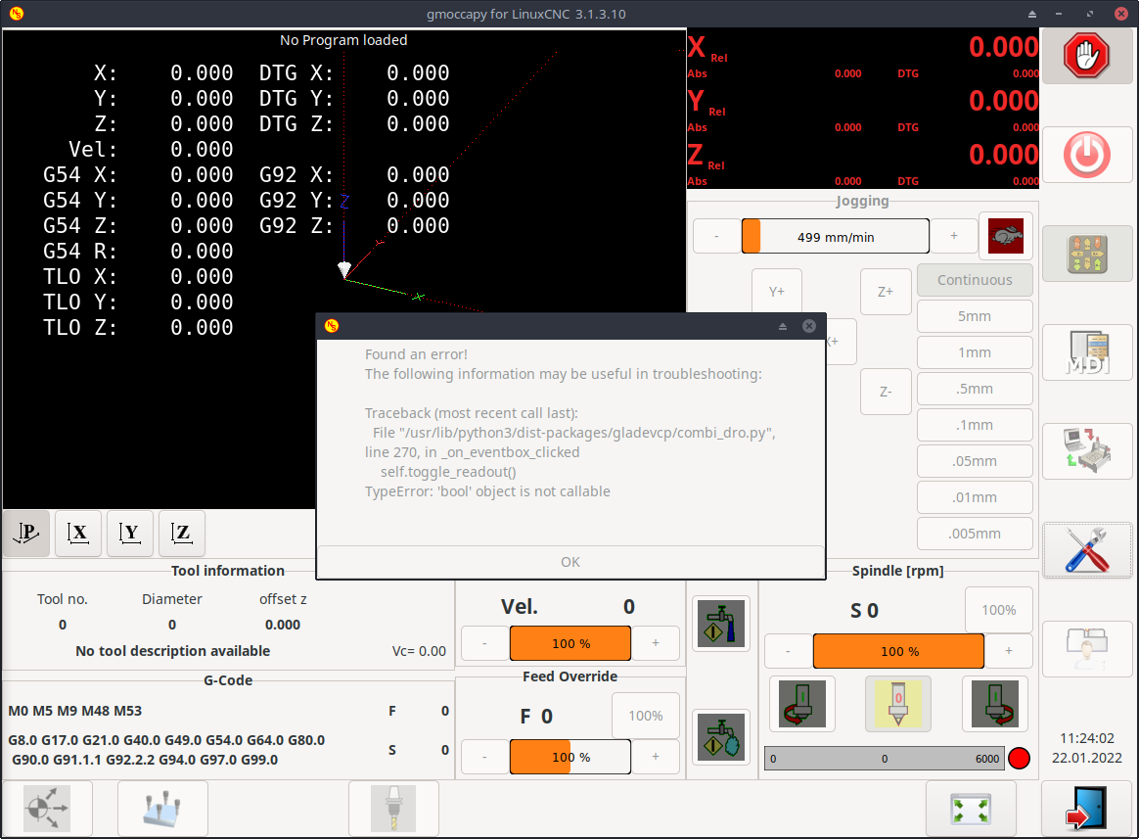Increase jogging speed with plus
The width and height of the screenshot is (1139, 839).
tap(954, 236)
